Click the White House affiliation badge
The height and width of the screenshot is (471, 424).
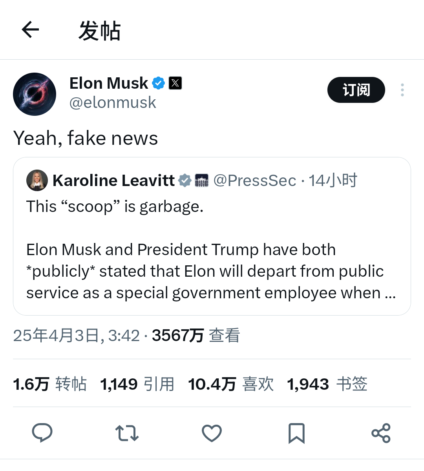[x=202, y=181]
